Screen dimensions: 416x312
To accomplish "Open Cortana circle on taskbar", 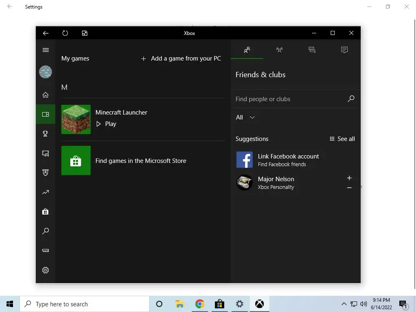I will (x=159, y=304).
